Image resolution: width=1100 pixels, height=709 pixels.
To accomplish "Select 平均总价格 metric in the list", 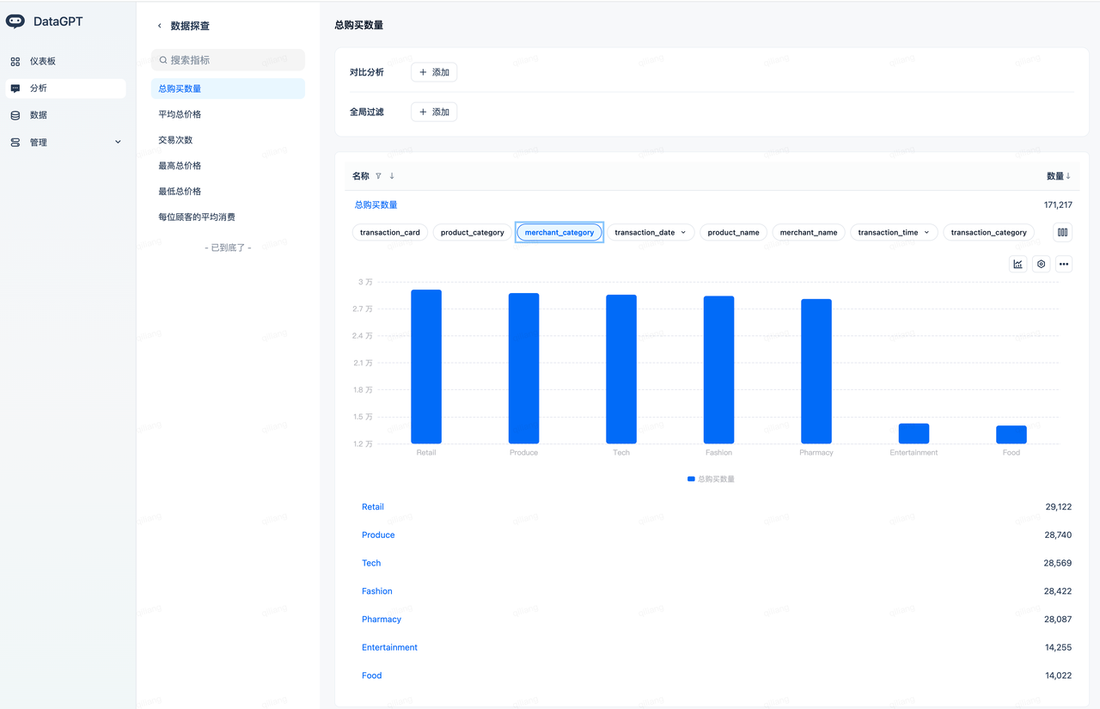I will point(180,114).
